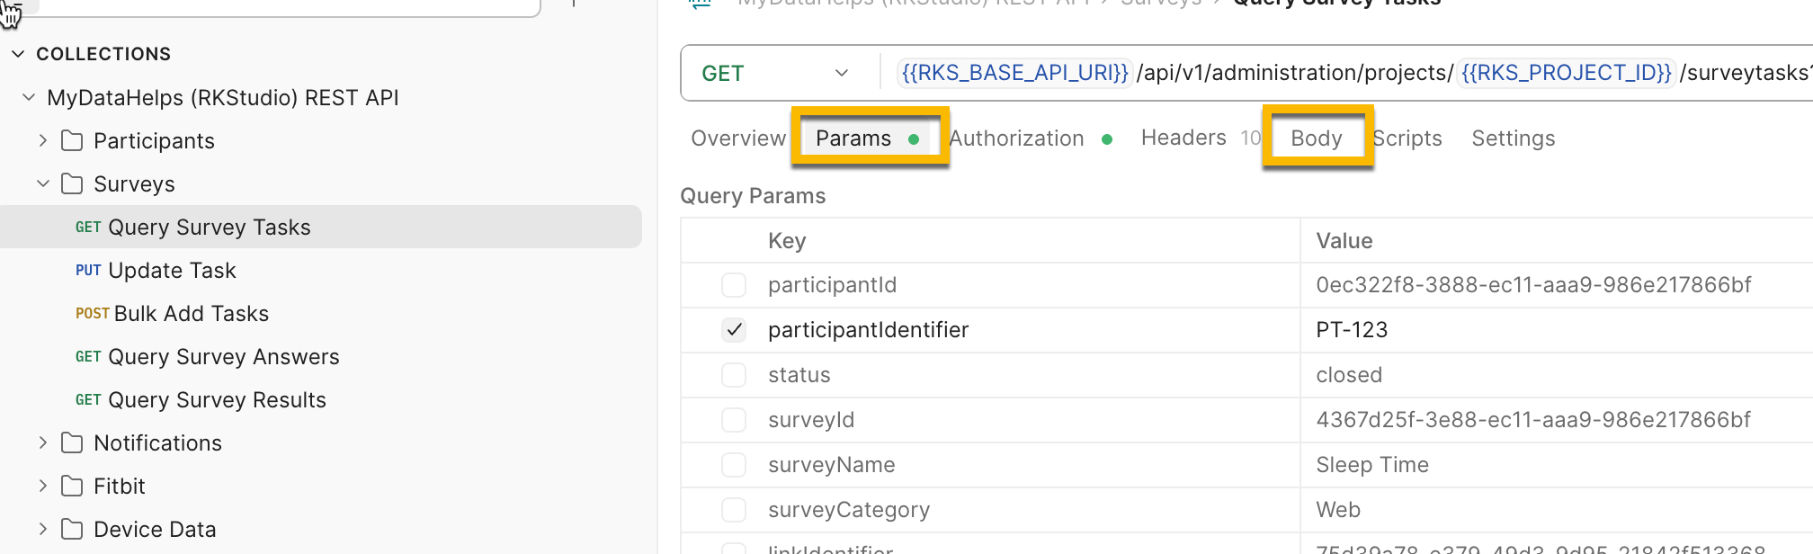The image size is (1813, 554).
Task: Select the Device Data folder label
Action: 155,530
